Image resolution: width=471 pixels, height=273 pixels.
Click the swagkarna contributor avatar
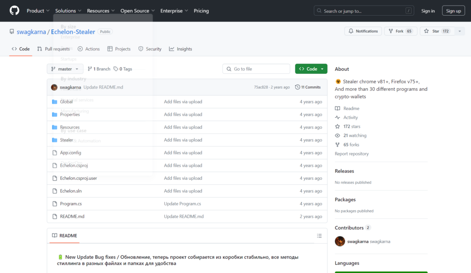pos(340,241)
